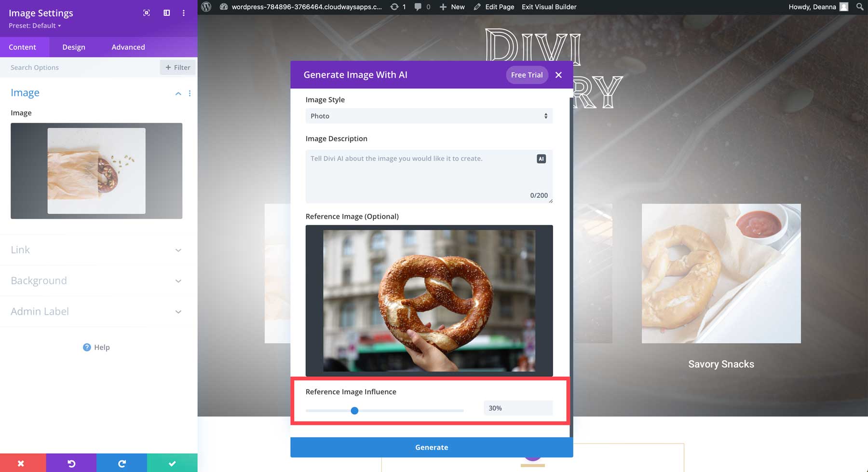The width and height of the screenshot is (868, 472).
Task: Switch to the Content tab
Action: tap(22, 47)
